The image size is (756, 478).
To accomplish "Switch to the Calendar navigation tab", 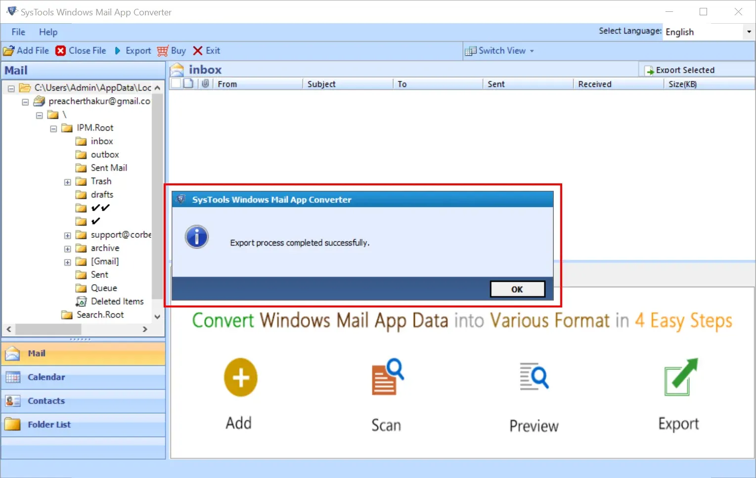I will (83, 377).
